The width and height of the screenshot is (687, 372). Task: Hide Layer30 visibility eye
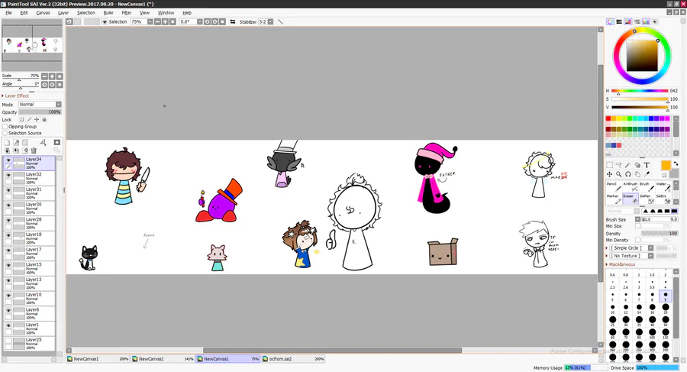8,205
